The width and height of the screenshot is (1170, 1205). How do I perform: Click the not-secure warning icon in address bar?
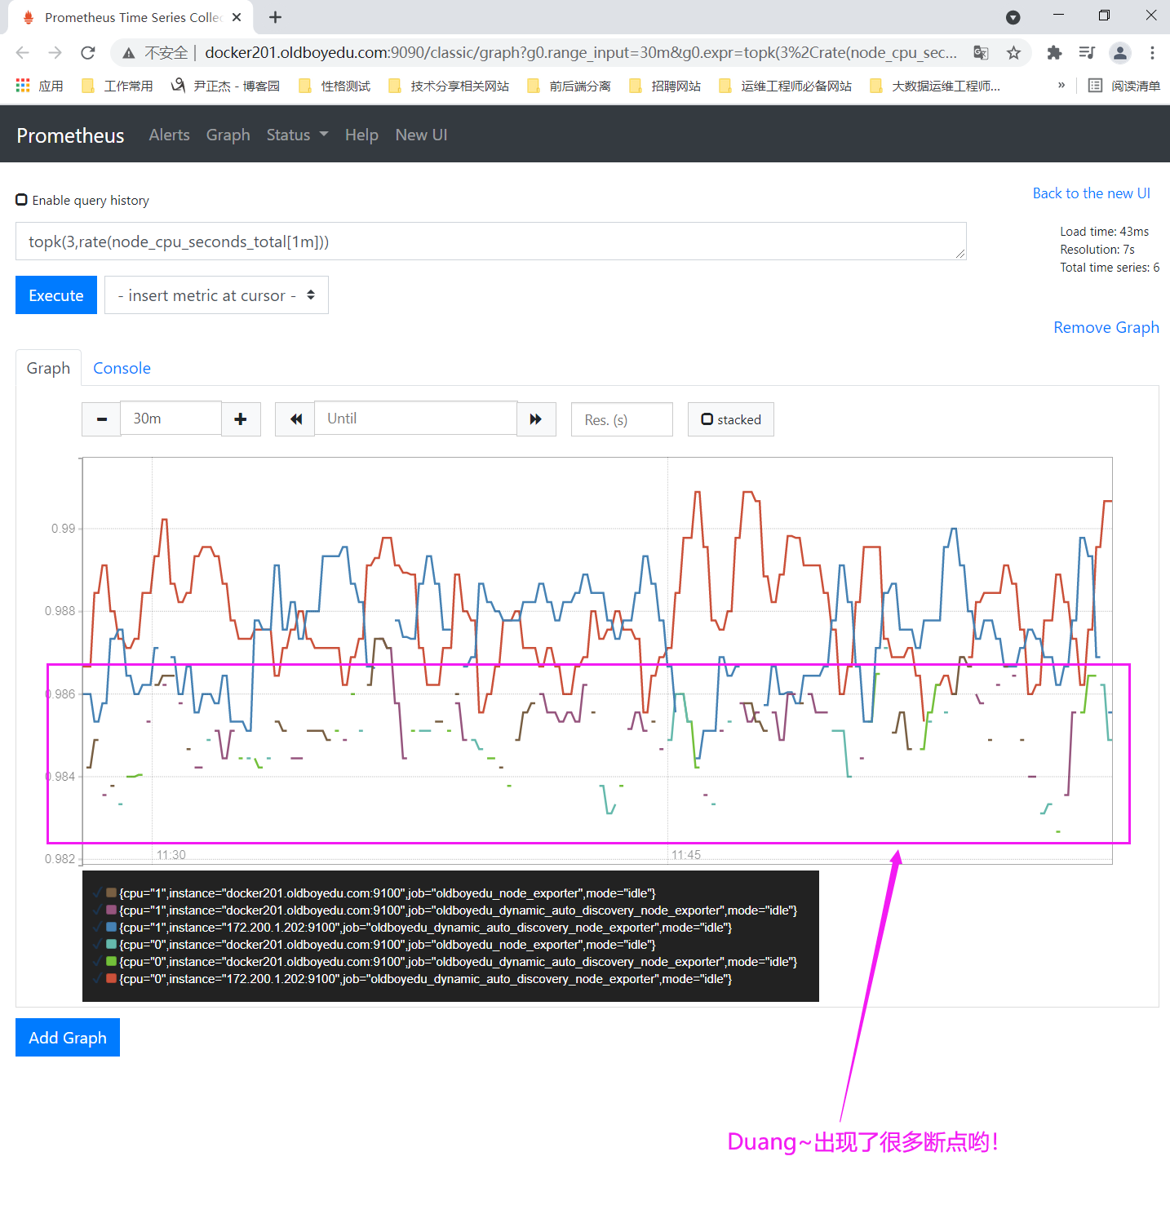coord(129,53)
